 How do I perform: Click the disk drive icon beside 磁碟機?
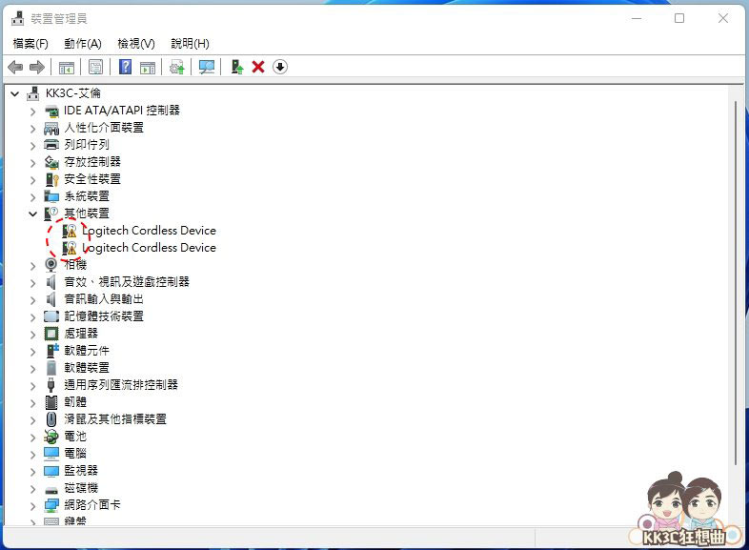point(51,489)
